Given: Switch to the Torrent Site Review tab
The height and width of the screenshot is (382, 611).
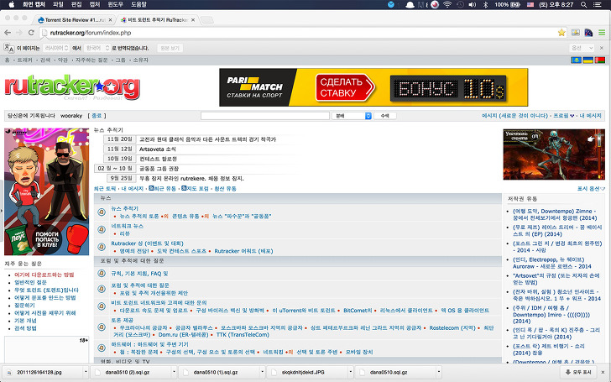Looking at the screenshot, I should (x=71, y=18).
